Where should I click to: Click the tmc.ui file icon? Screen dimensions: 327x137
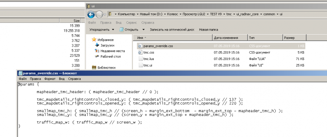tap(141, 65)
